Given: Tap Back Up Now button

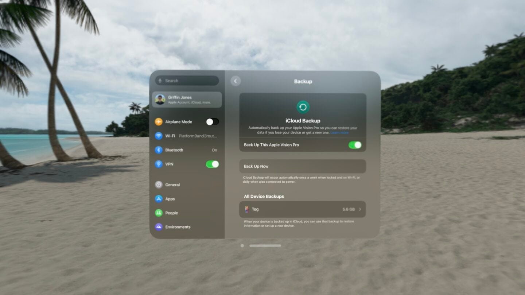Looking at the screenshot, I should click(303, 166).
